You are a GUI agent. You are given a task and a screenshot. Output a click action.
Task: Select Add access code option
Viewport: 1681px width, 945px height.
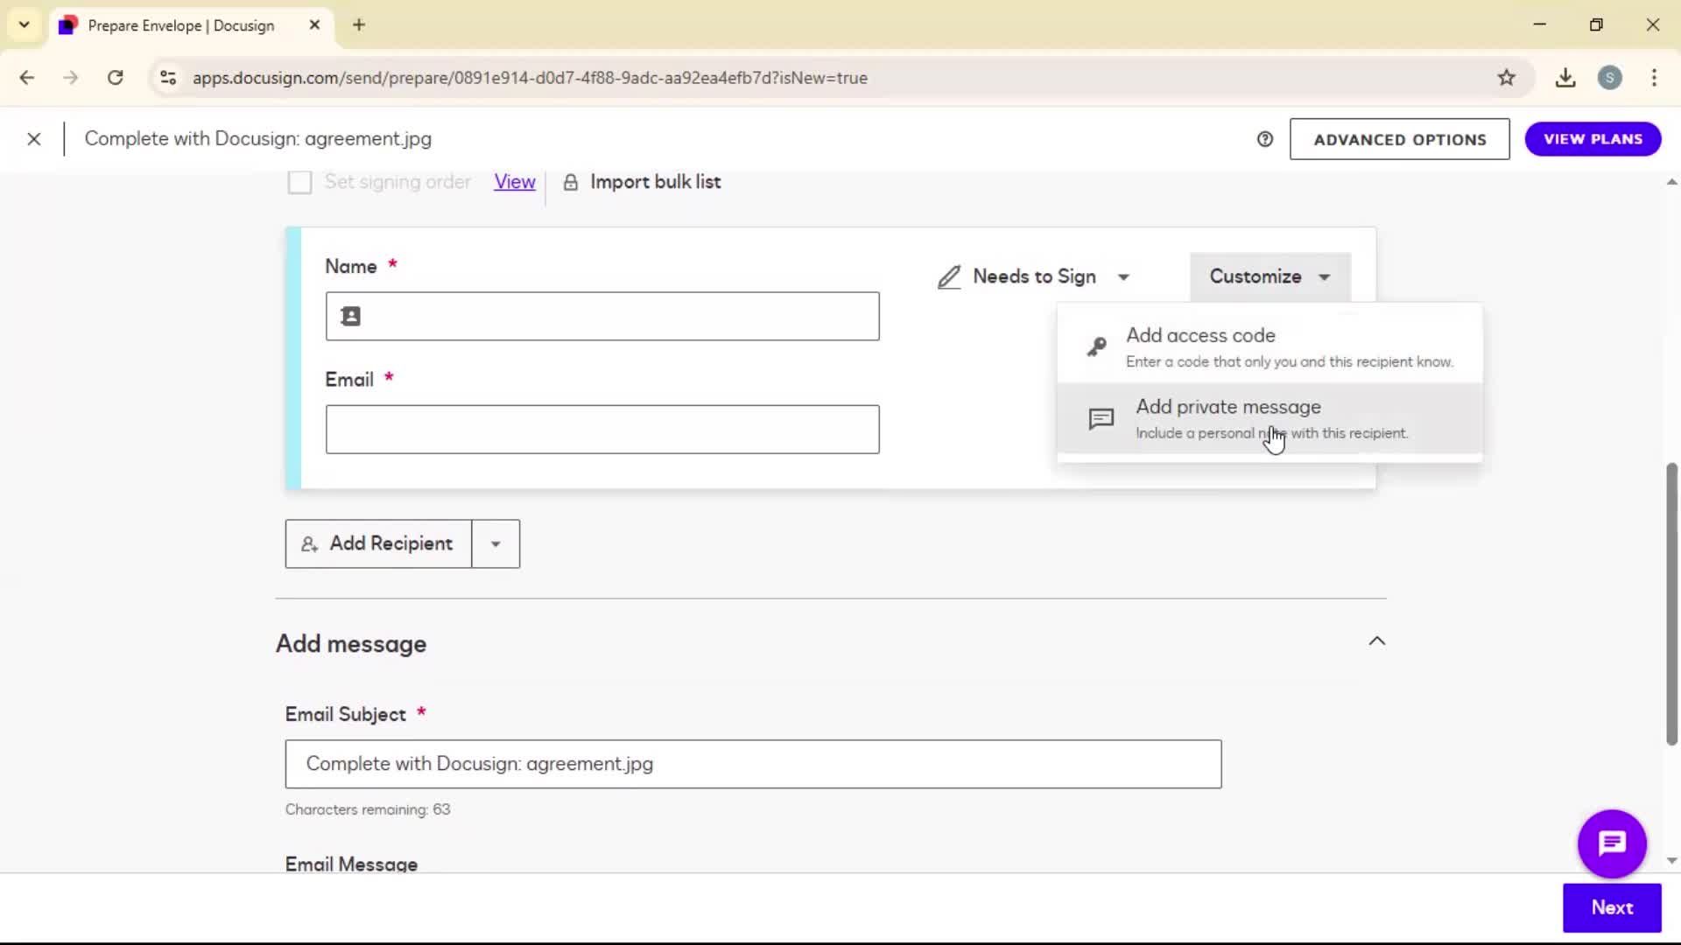pyautogui.click(x=1270, y=347)
